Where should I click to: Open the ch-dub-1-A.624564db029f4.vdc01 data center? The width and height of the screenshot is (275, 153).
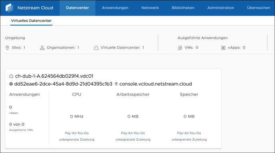(x=54, y=76)
